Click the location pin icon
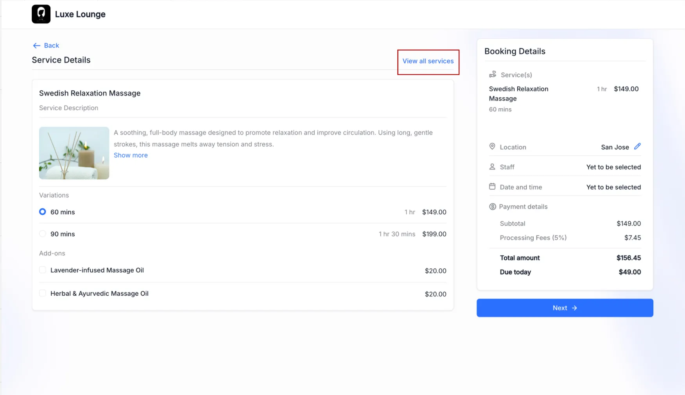 click(x=492, y=146)
